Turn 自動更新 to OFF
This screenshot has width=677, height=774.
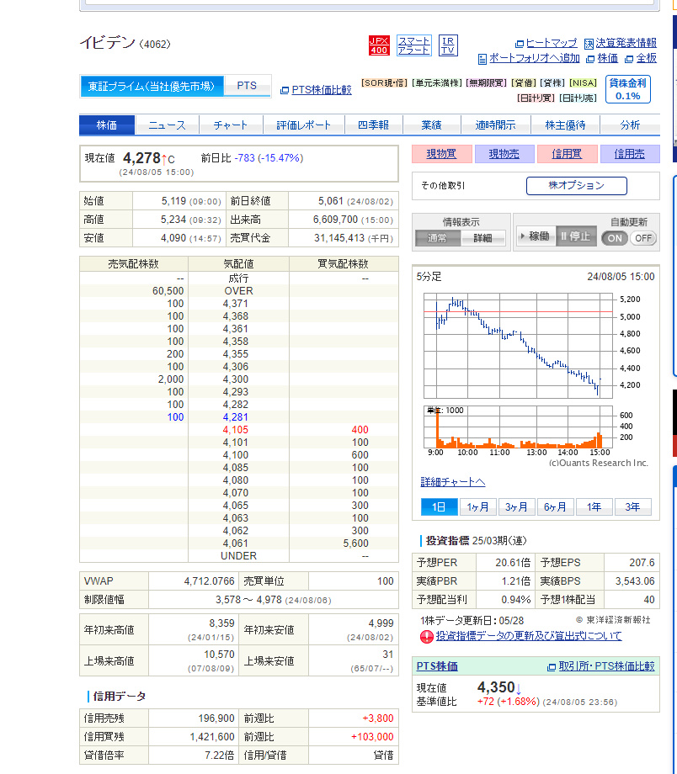pos(642,238)
